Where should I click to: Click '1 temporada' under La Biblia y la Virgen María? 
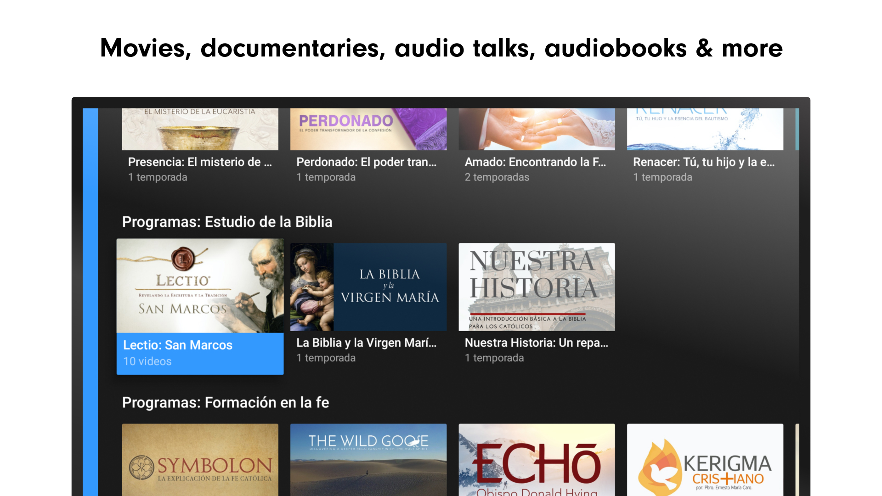tap(326, 358)
